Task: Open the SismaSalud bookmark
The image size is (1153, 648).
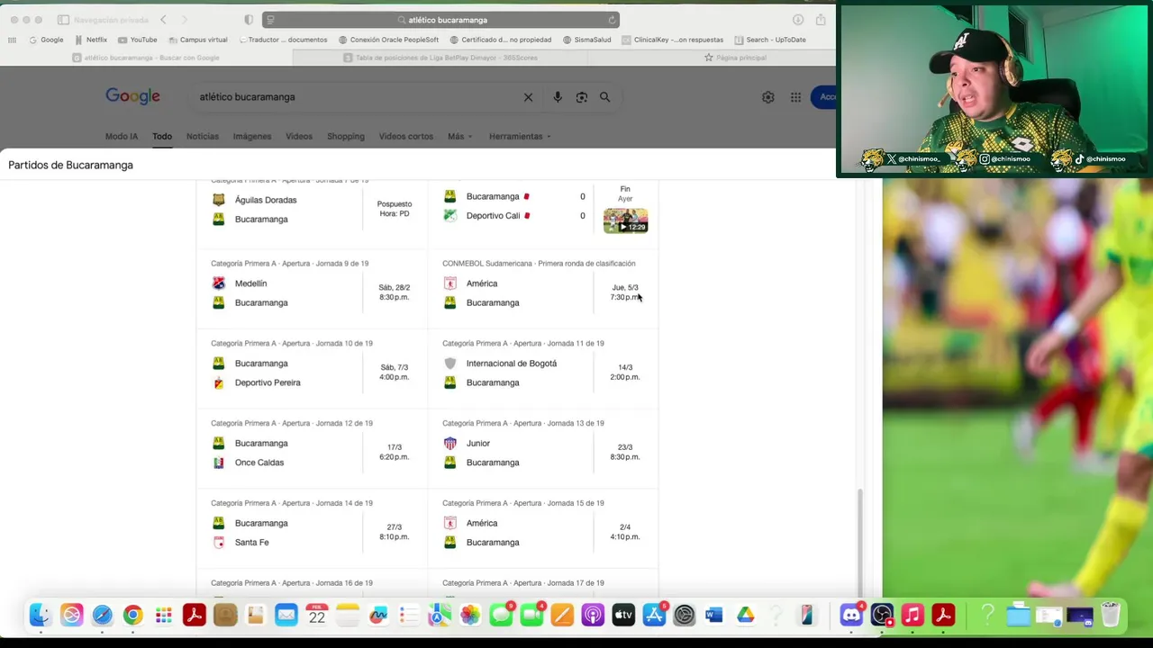Action: point(586,40)
